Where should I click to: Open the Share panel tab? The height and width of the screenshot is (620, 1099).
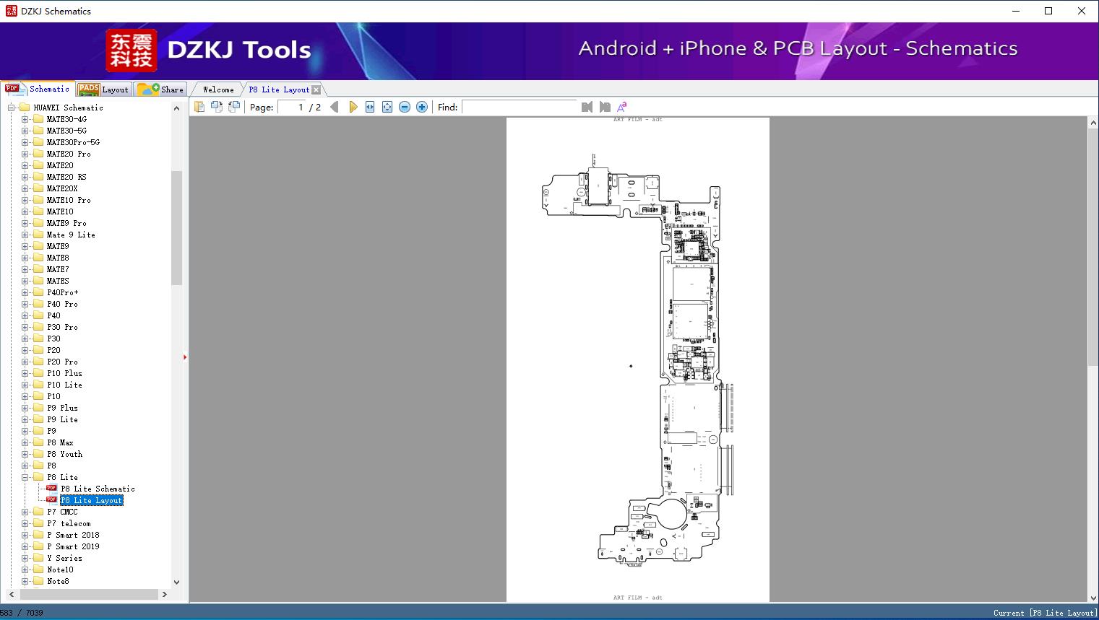pos(160,89)
